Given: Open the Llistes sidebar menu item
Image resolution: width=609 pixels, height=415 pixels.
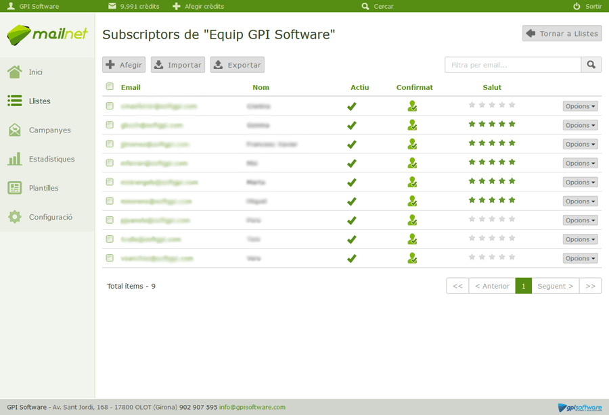Looking at the screenshot, I should [39, 101].
